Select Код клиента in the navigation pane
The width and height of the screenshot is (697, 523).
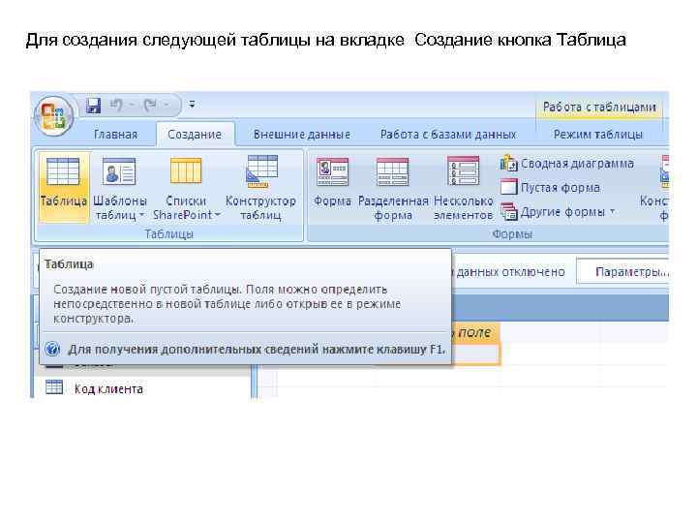coord(94,388)
